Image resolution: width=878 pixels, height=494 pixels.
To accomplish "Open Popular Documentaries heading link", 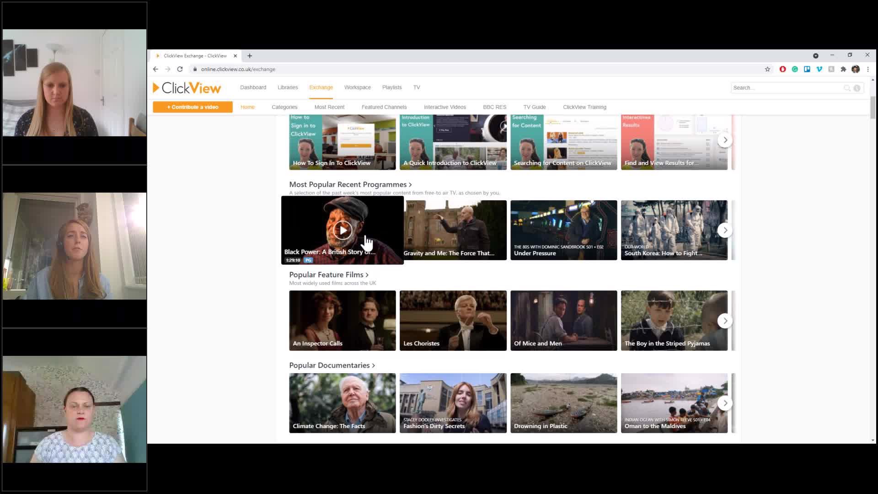I will 332,365.
